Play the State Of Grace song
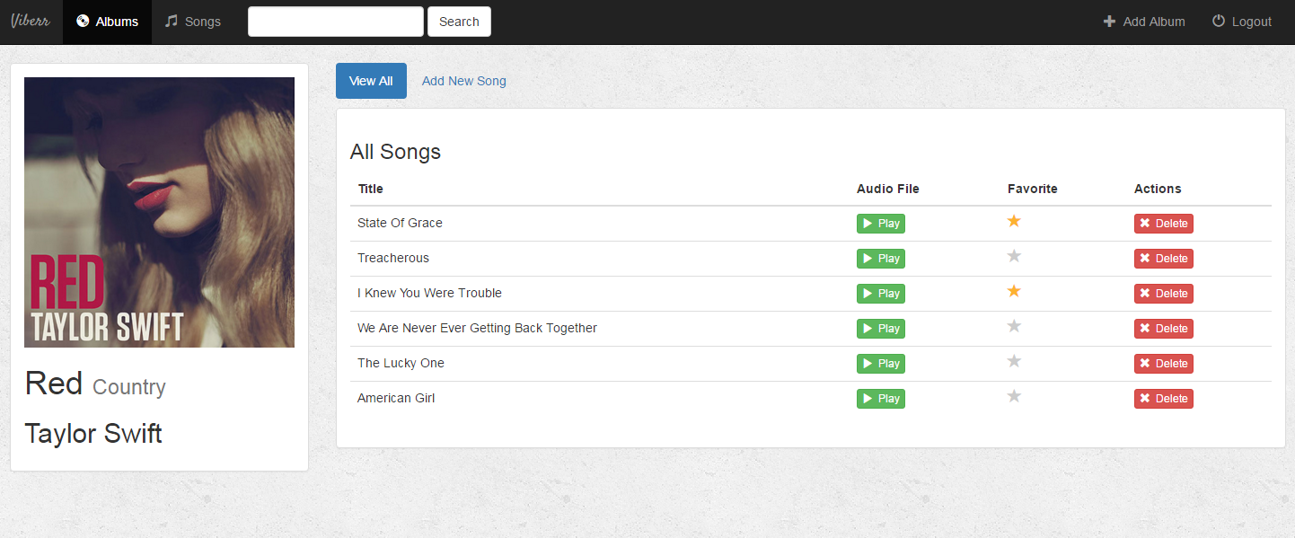The image size is (1295, 538). (x=880, y=224)
